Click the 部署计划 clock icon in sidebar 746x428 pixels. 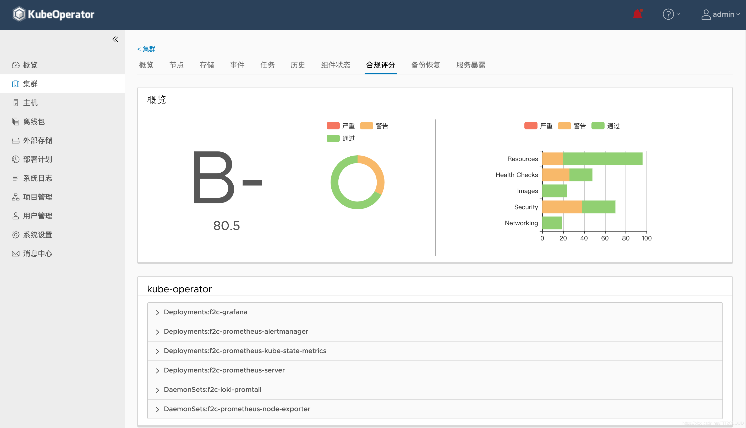15,159
